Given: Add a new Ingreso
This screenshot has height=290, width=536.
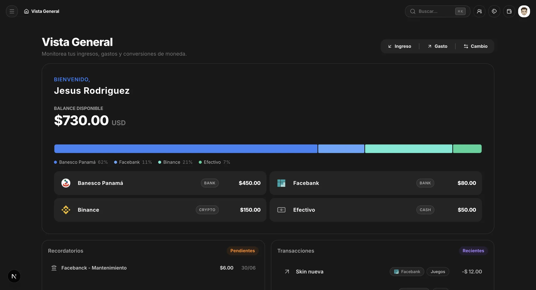Looking at the screenshot, I should pos(399,46).
